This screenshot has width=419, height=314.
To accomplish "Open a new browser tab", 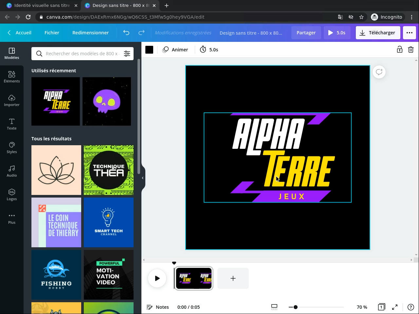I will point(167,6).
